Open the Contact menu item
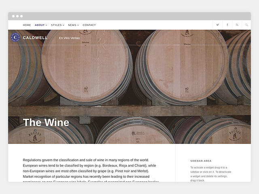 click(x=89, y=25)
